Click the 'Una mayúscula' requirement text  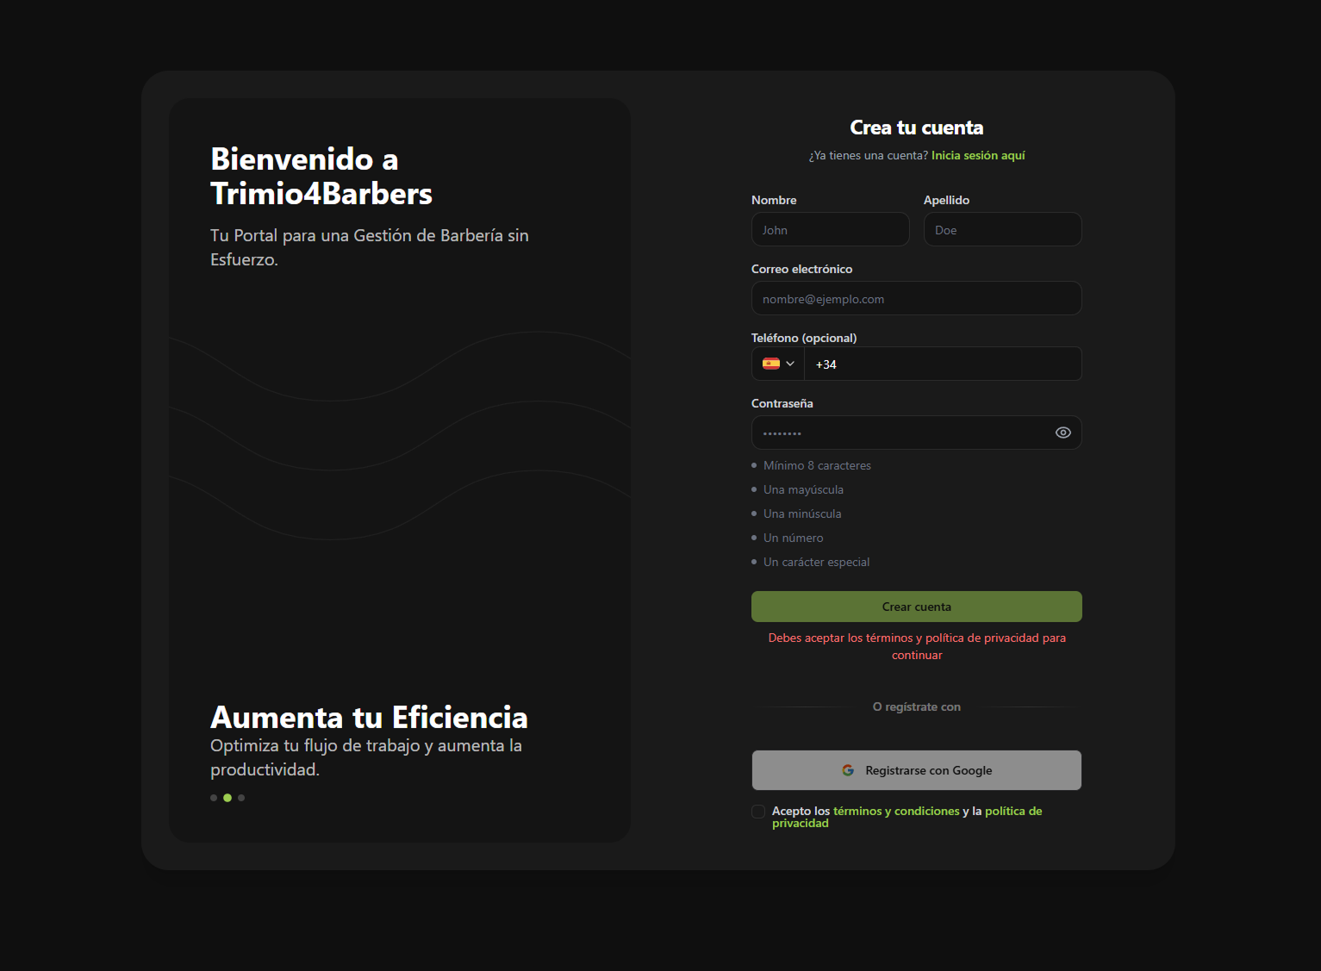(803, 489)
